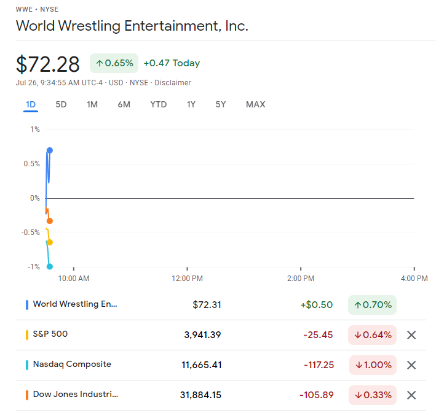The width and height of the screenshot is (436, 416).
Task: Click the green 0.70% badge in WWE row
Action: coord(372,305)
